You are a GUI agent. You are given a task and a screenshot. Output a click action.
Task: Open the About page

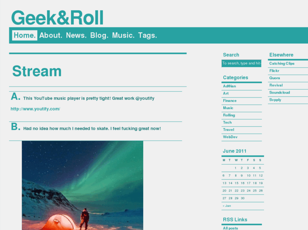(x=51, y=35)
